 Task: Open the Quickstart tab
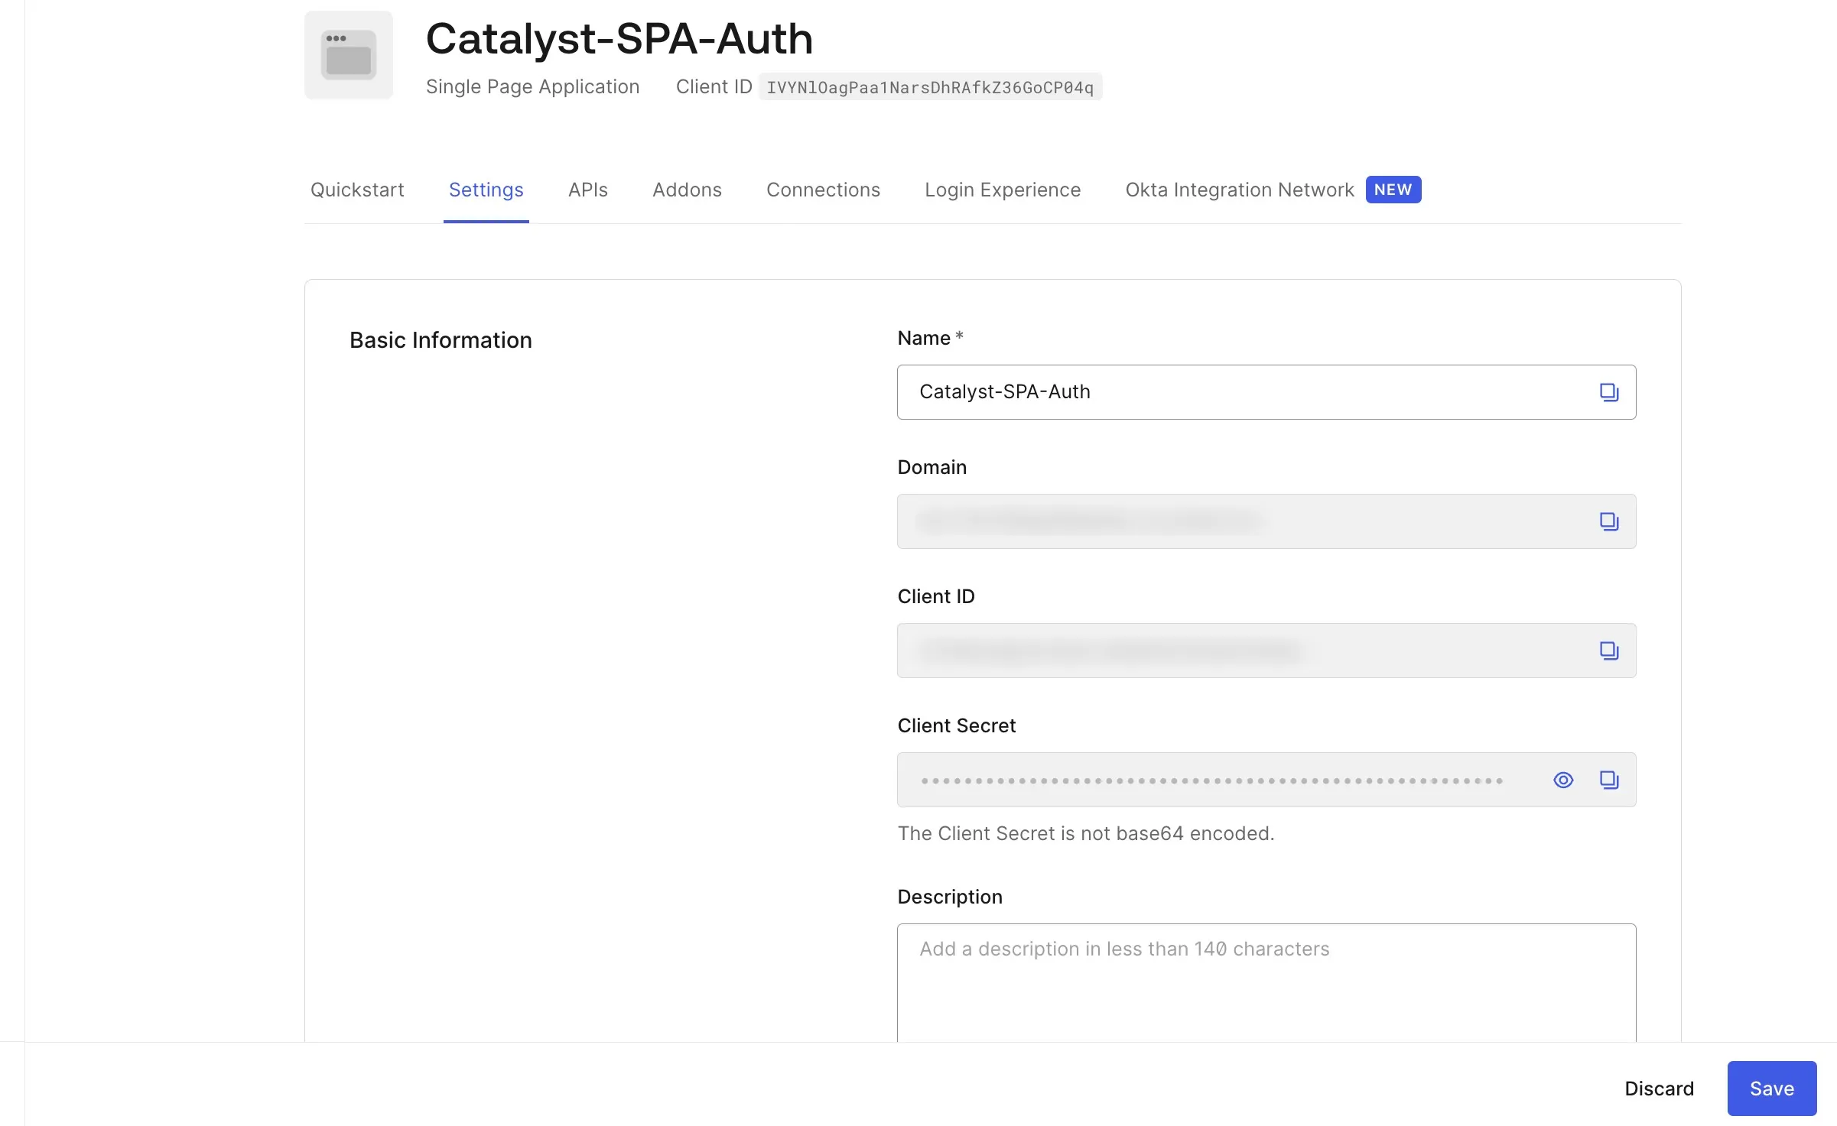click(357, 190)
